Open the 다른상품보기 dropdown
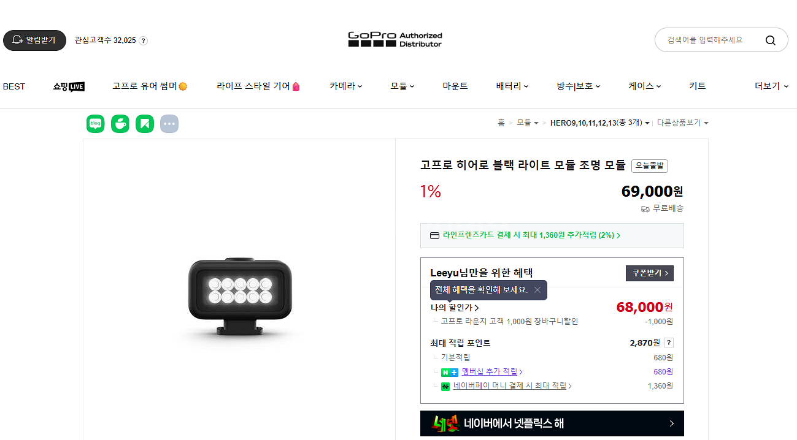797x440 pixels. coord(682,123)
